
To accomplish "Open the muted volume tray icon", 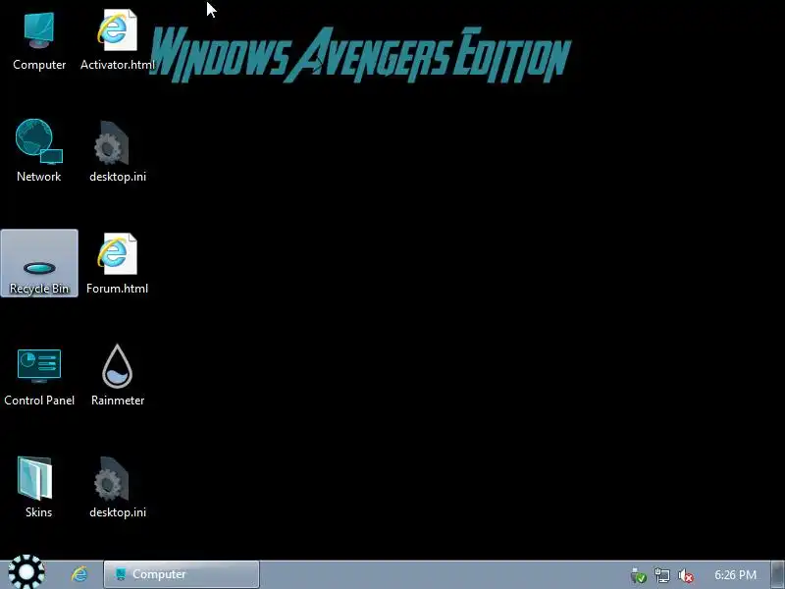I will 685,575.
